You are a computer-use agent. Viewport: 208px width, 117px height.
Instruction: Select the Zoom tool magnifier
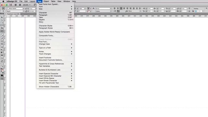2,66
